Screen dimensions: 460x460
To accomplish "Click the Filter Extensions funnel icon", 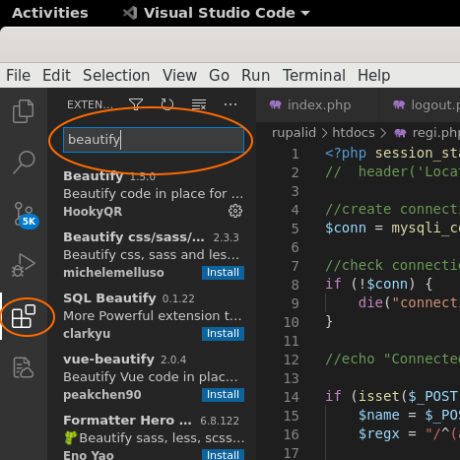I will pyautogui.click(x=136, y=104).
